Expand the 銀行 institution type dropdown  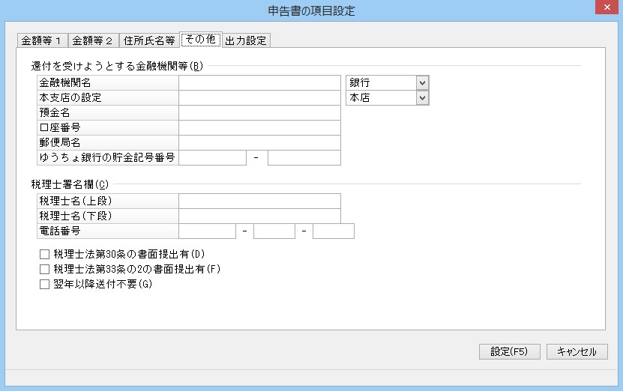[x=422, y=82]
